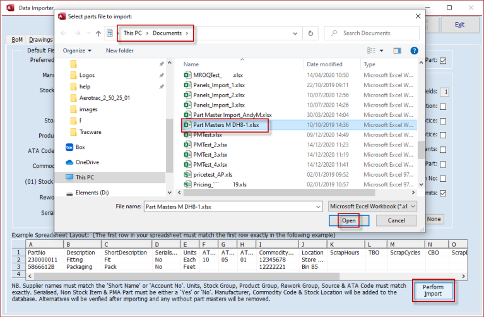Click Exit button in Data Importer
484x317 pixels.
(459, 25)
